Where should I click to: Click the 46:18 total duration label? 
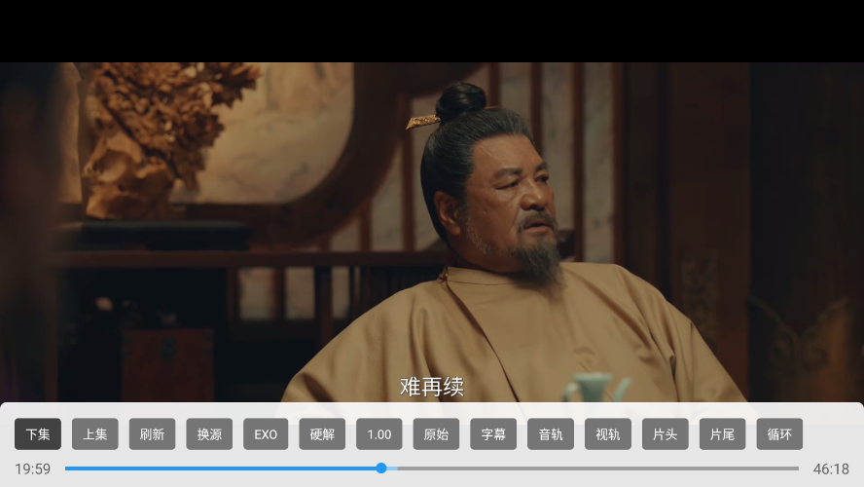pos(831,468)
